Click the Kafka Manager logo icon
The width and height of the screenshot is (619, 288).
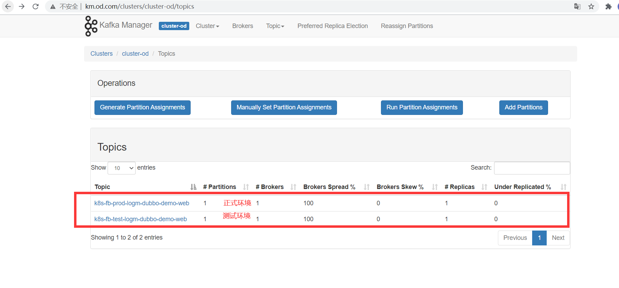pos(91,26)
